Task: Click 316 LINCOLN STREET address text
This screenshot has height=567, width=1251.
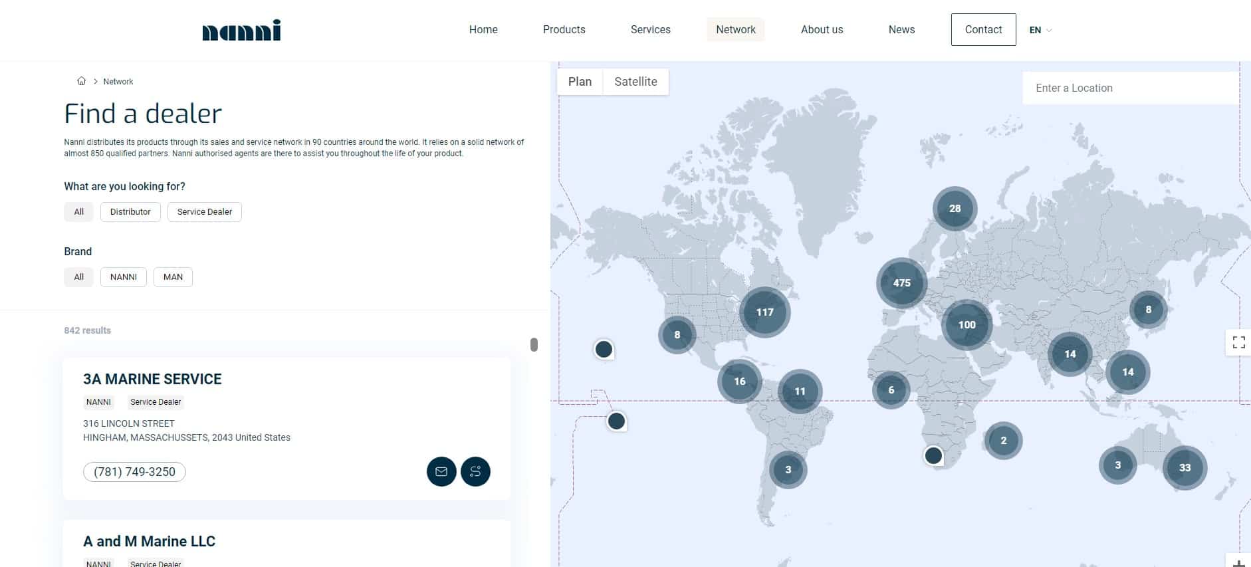Action: point(129,423)
